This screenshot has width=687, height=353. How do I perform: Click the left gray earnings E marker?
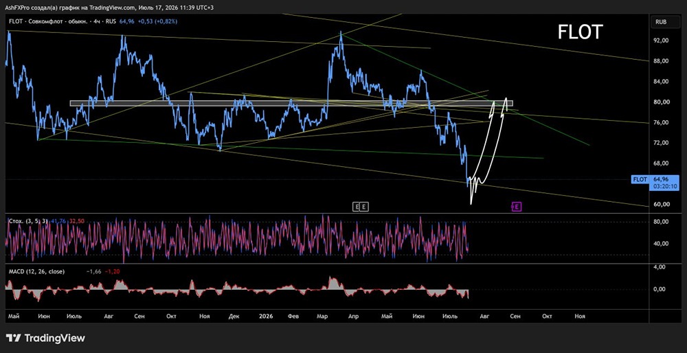(357, 207)
